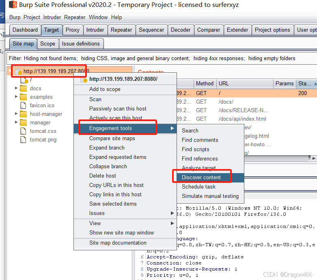
Task: Click the root slash page icon in tree
Action: click(24, 80)
